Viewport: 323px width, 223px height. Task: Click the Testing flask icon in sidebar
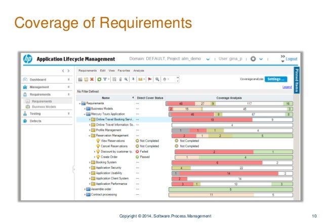pos(25,114)
